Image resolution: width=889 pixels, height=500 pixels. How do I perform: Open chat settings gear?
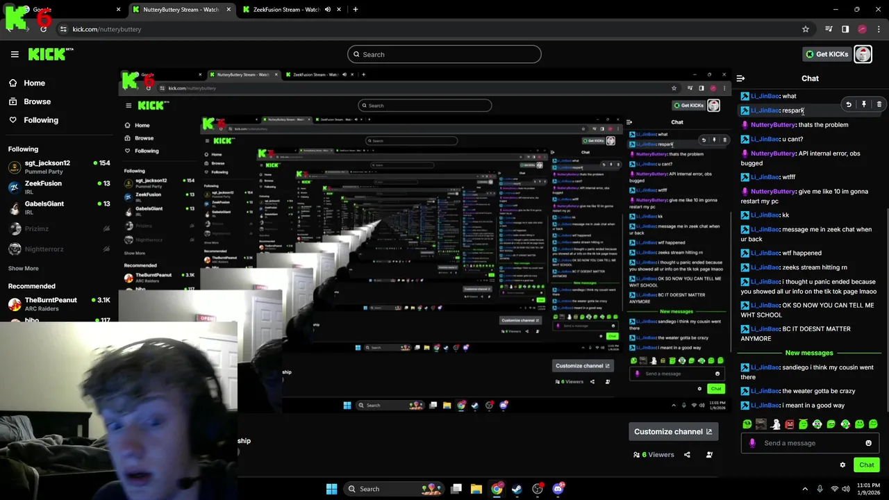tap(842, 465)
